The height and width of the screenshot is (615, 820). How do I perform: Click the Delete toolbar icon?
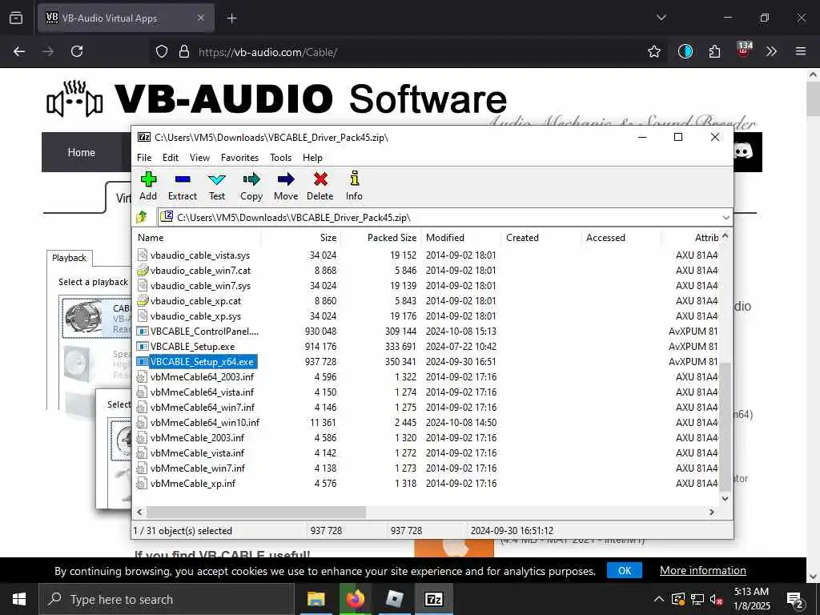coord(320,186)
